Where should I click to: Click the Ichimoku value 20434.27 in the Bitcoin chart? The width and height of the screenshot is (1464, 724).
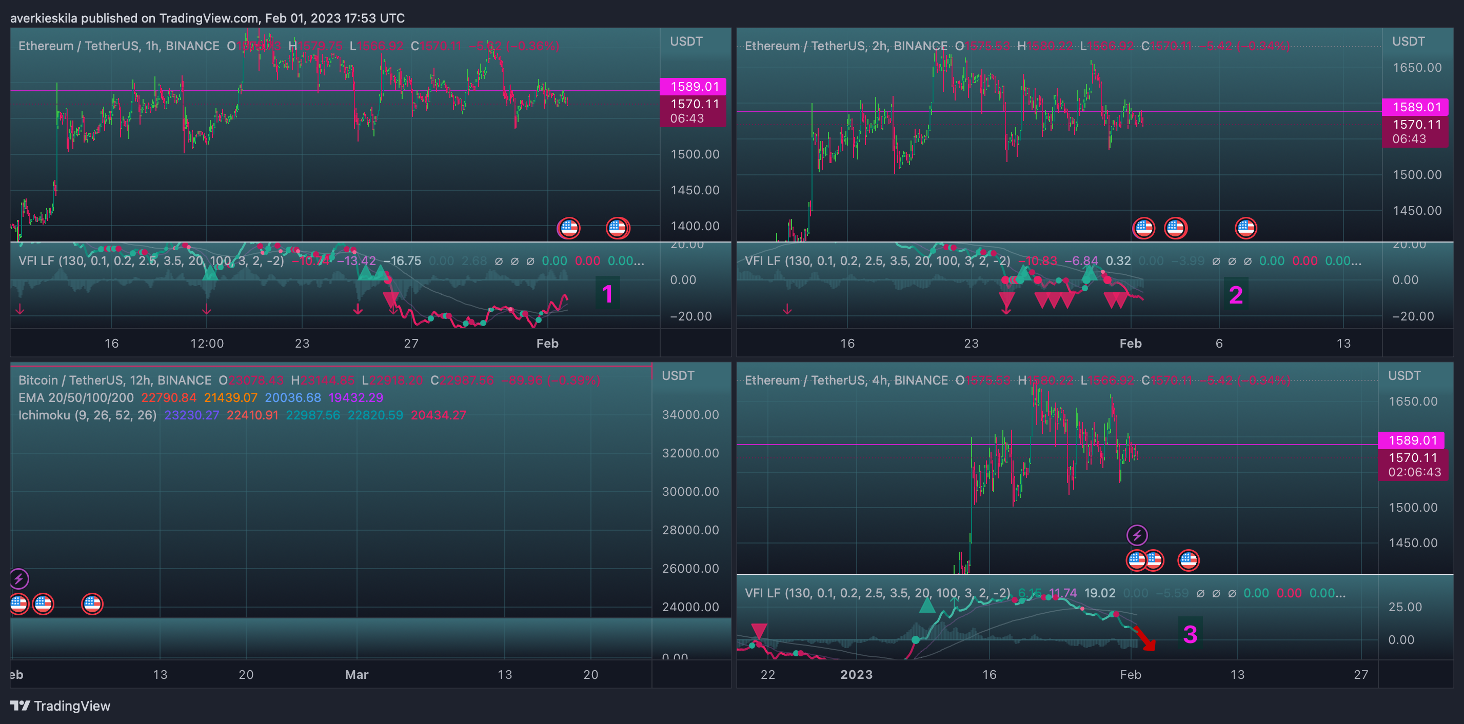[x=439, y=415]
